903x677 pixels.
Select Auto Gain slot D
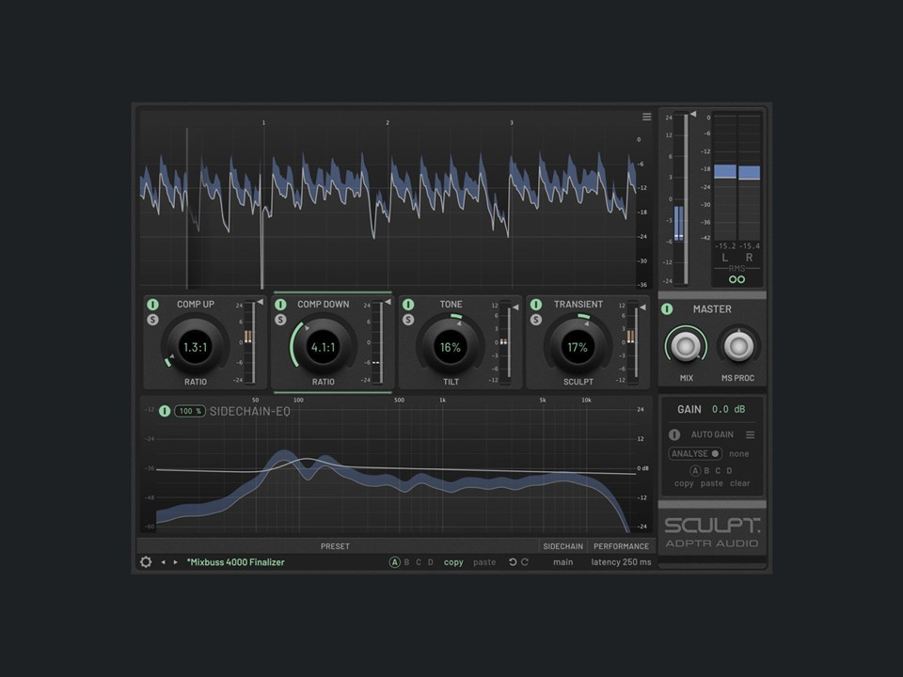click(729, 470)
